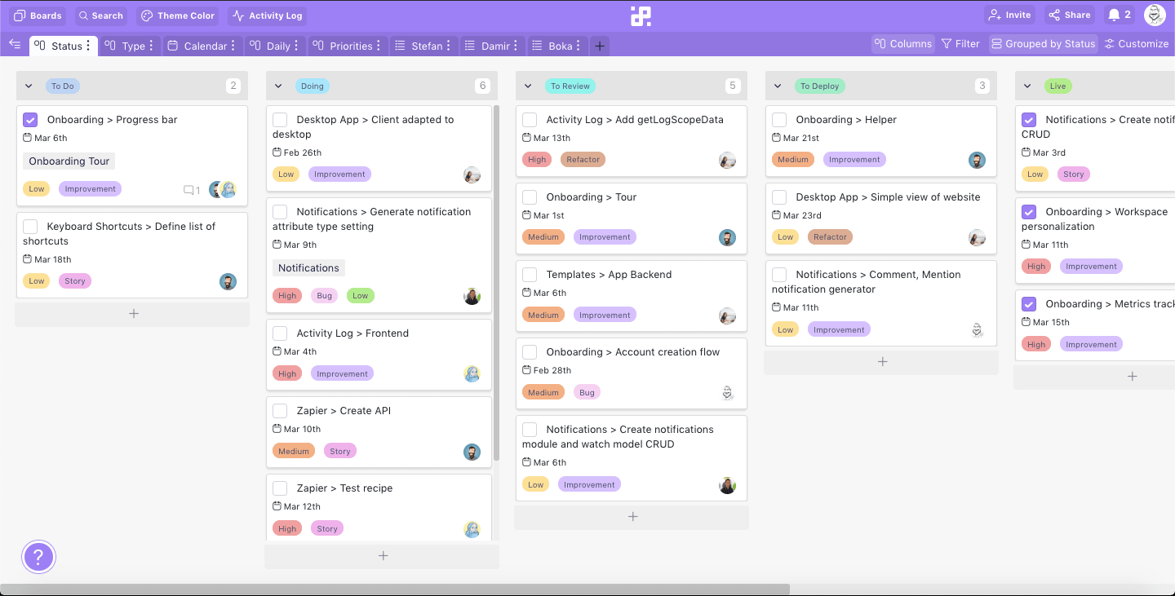Click the purple help question mark icon
The height and width of the screenshot is (596, 1175).
pos(38,558)
